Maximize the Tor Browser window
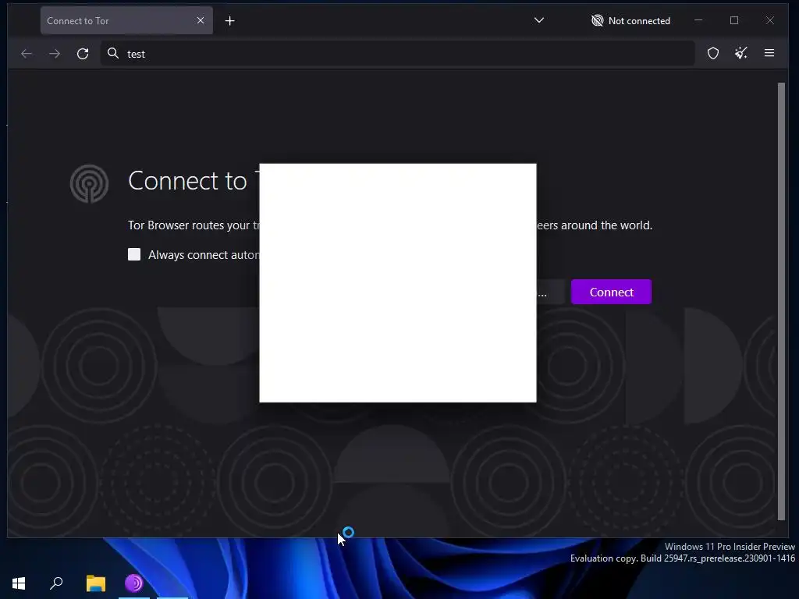The width and height of the screenshot is (799, 599). [x=733, y=20]
